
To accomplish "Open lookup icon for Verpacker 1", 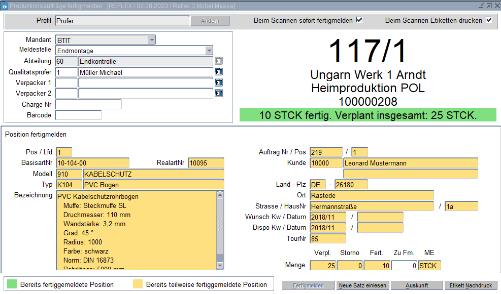I will [219, 82].
